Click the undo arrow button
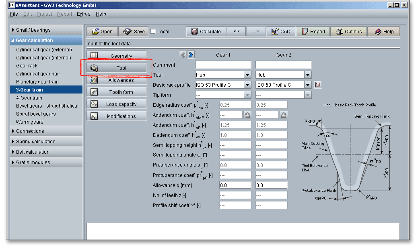This screenshot has height=246, width=416. tap(236, 32)
